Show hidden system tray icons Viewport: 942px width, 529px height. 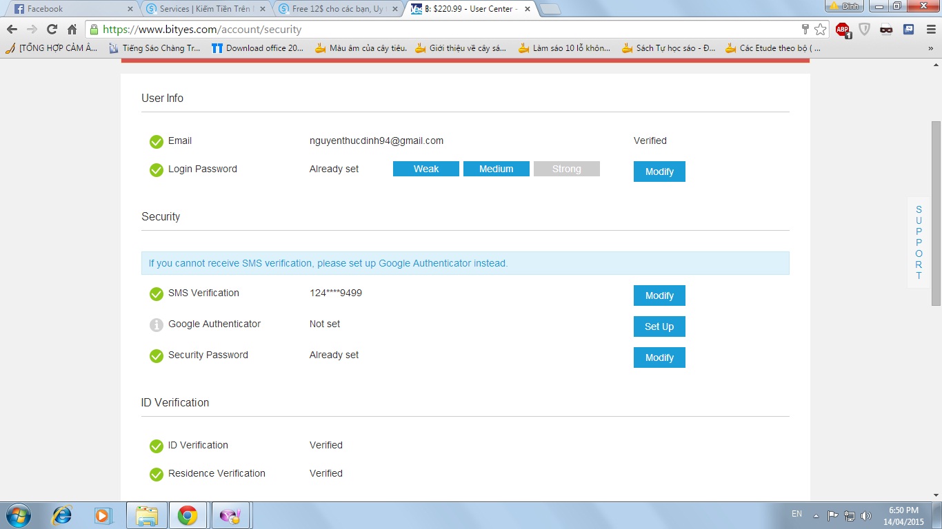816,515
